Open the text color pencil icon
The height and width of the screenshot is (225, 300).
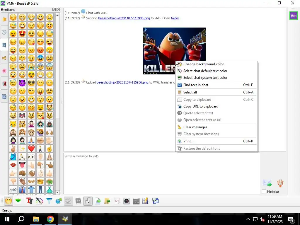[40, 201]
